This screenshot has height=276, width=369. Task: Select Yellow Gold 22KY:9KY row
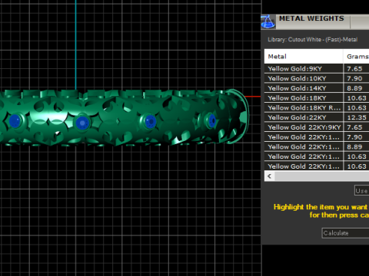coord(317,127)
